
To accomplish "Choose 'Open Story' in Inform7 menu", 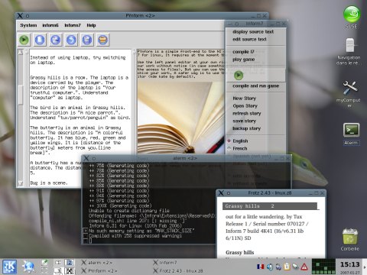I will 245,106.
